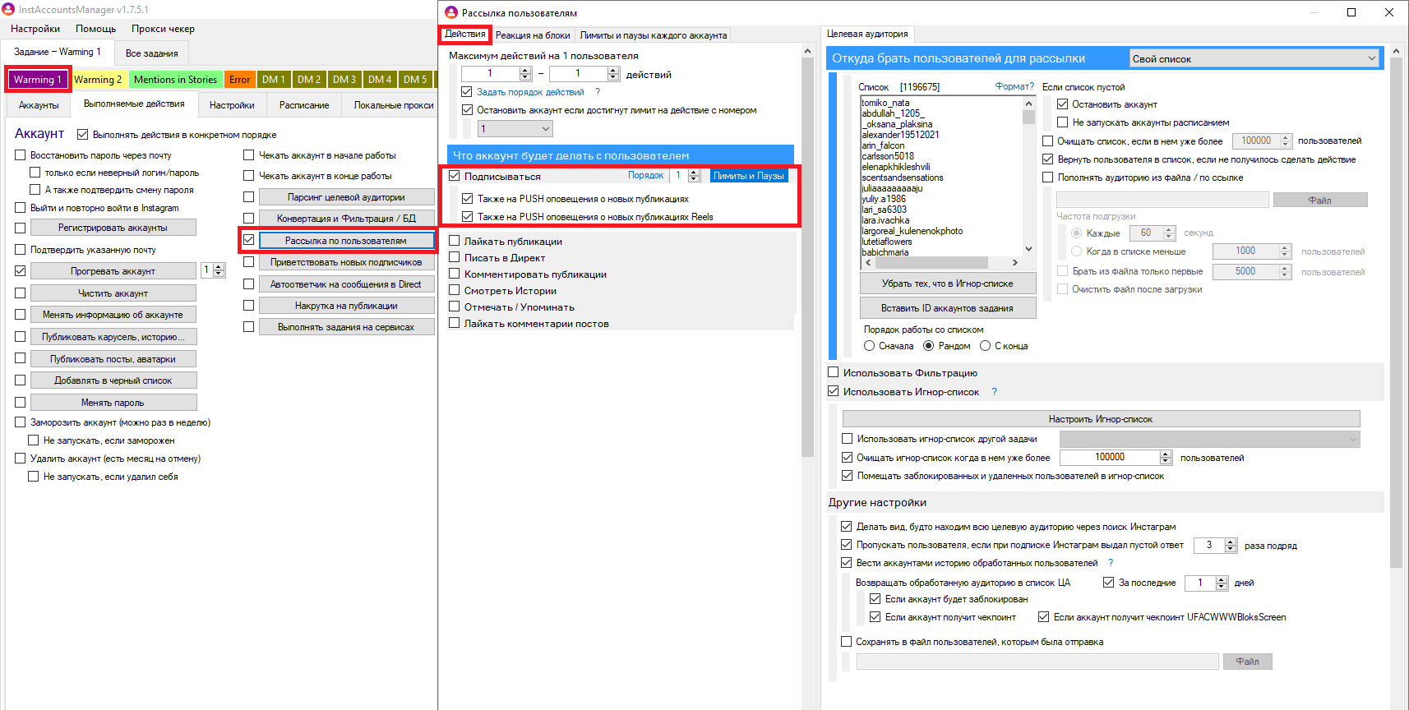Open the Формат? link above the list
This screenshot has height=710, width=1409.
click(x=1014, y=86)
